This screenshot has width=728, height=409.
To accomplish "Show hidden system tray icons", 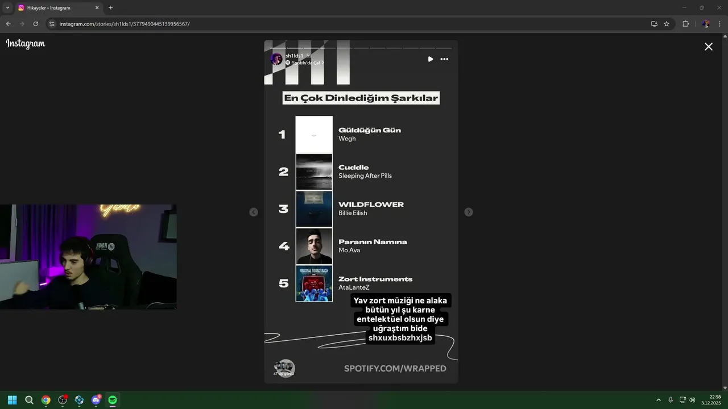I will [659, 400].
